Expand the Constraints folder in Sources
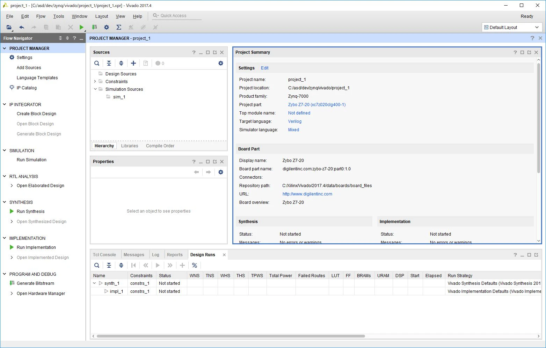546x348 pixels. [95, 81]
